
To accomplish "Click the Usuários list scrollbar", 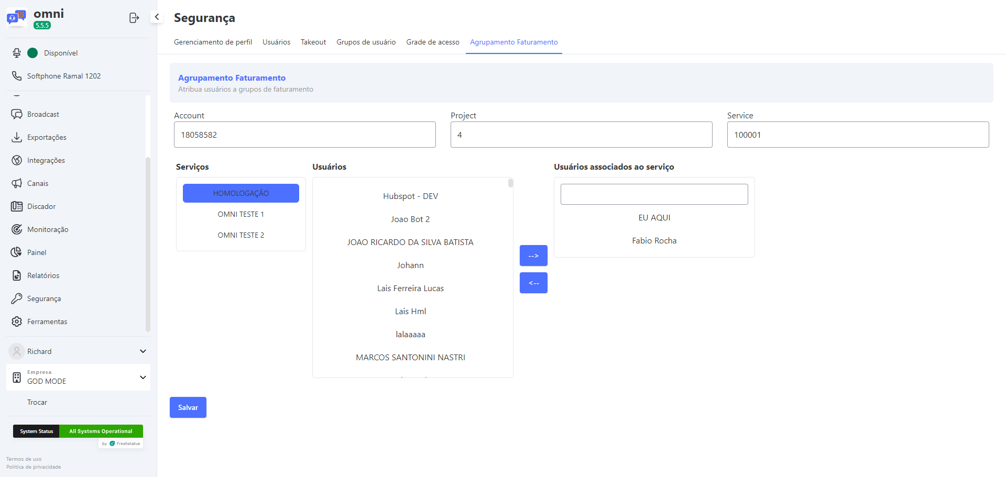I will click(x=510, y=183).
